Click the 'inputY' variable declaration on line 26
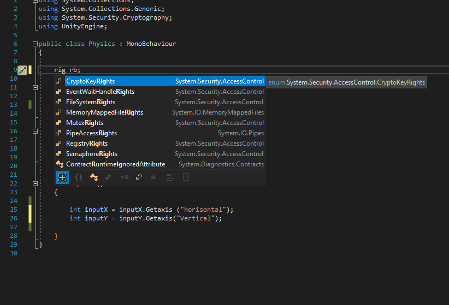Image resolution: width=449 pixels, height=305 pixels. click(96, 218)
